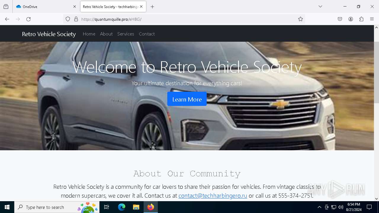Launch Microsoft Edge from taskbar
Screen dimensions: 379x213
pos(122,207)
